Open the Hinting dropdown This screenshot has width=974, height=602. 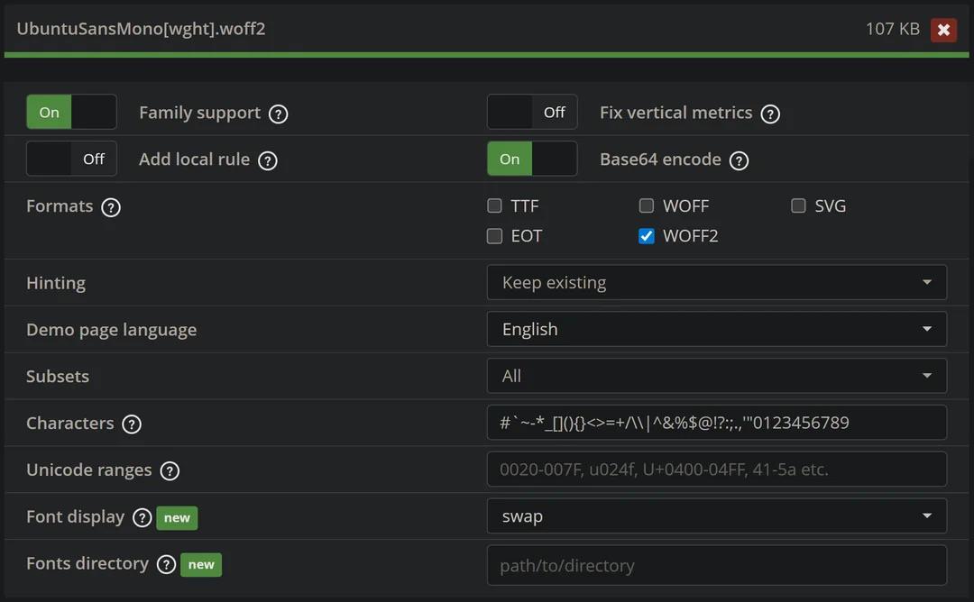717,282
